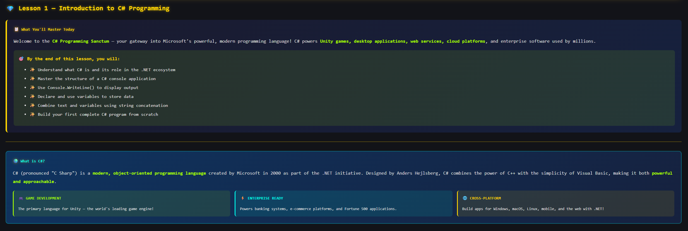Click the sparkle icon beside Understand what C# is

[32, 70]
